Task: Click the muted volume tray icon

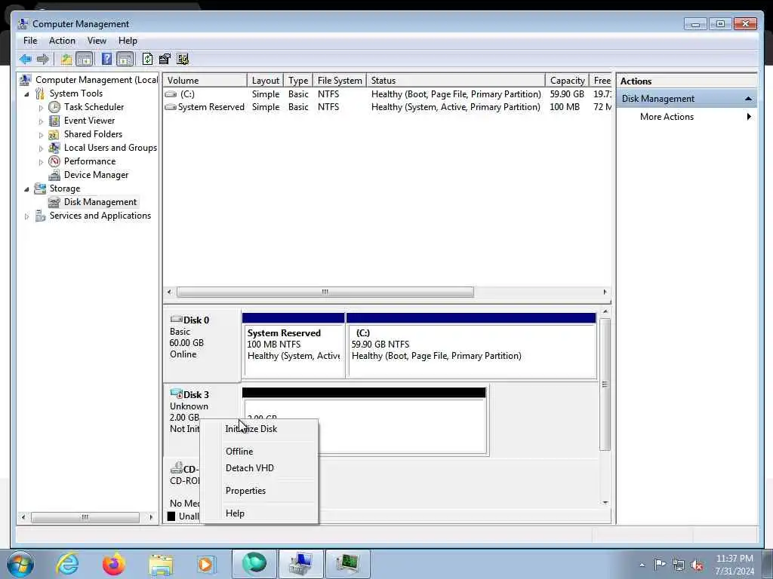Action: pos(697,565)
